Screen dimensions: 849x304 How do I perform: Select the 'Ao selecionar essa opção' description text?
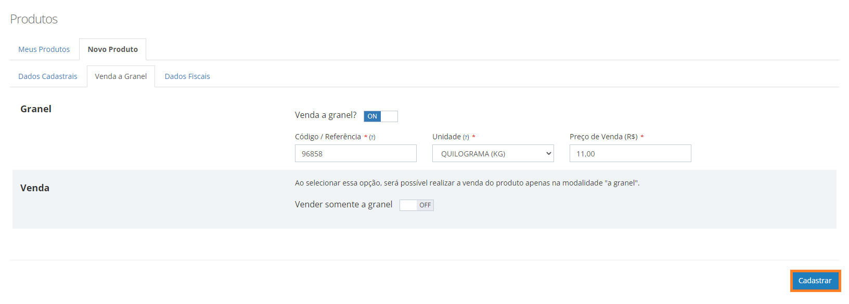point(467,183)
